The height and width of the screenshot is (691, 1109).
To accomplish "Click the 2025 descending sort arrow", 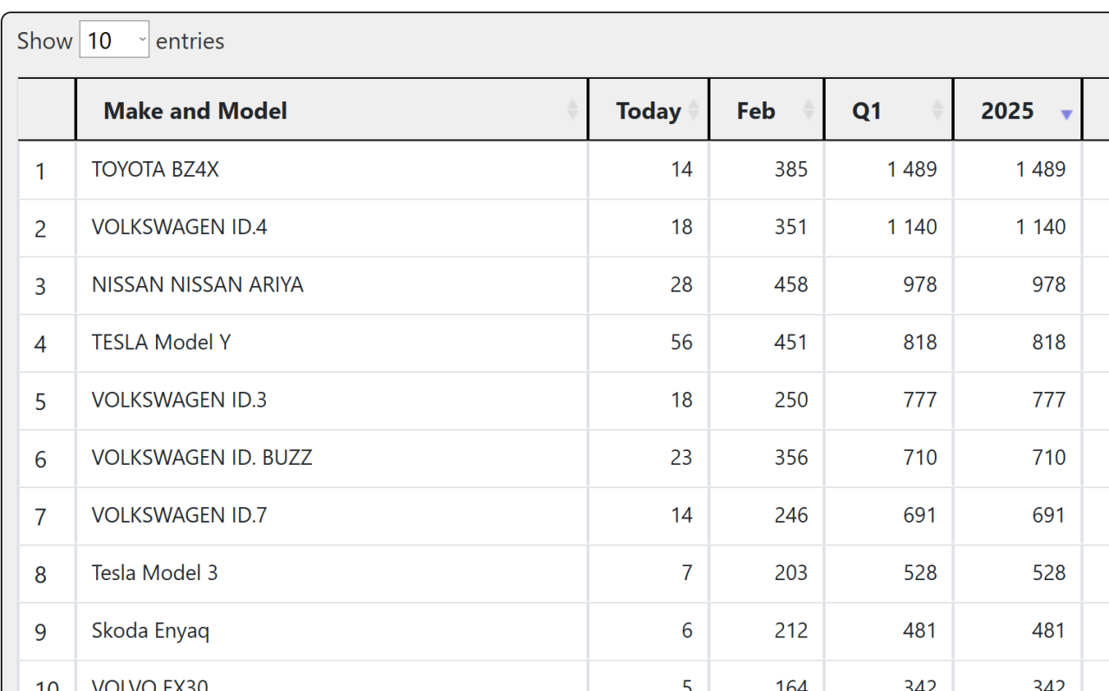I will pos(1067,114).
